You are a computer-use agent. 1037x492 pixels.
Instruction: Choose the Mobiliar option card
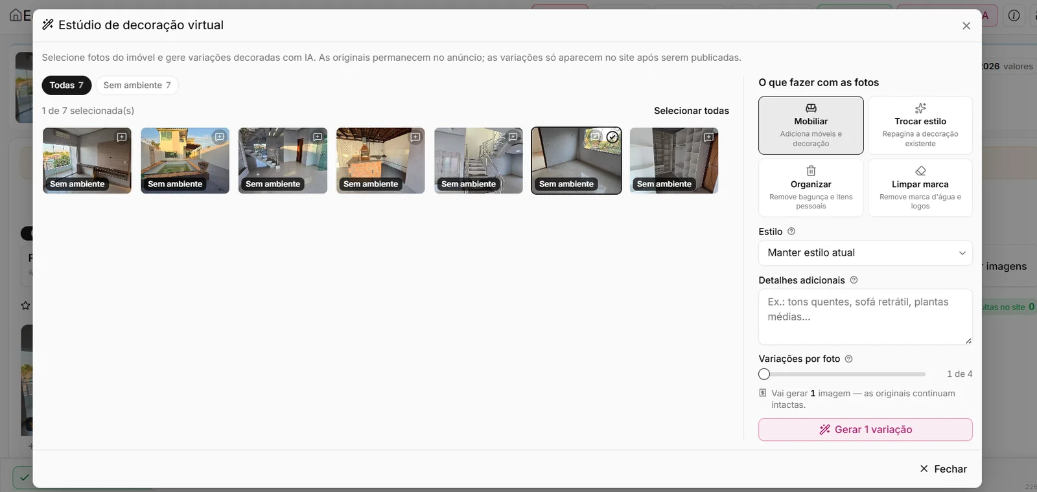pos(811,126)
